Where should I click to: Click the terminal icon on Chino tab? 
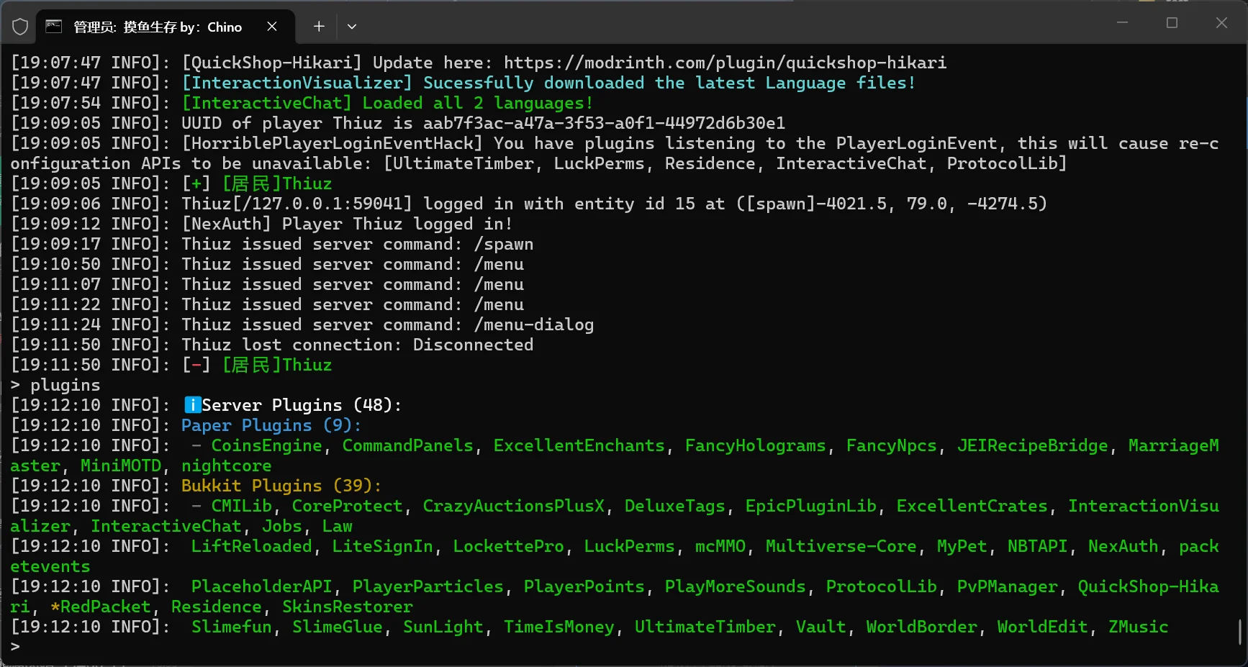point(53,27)
